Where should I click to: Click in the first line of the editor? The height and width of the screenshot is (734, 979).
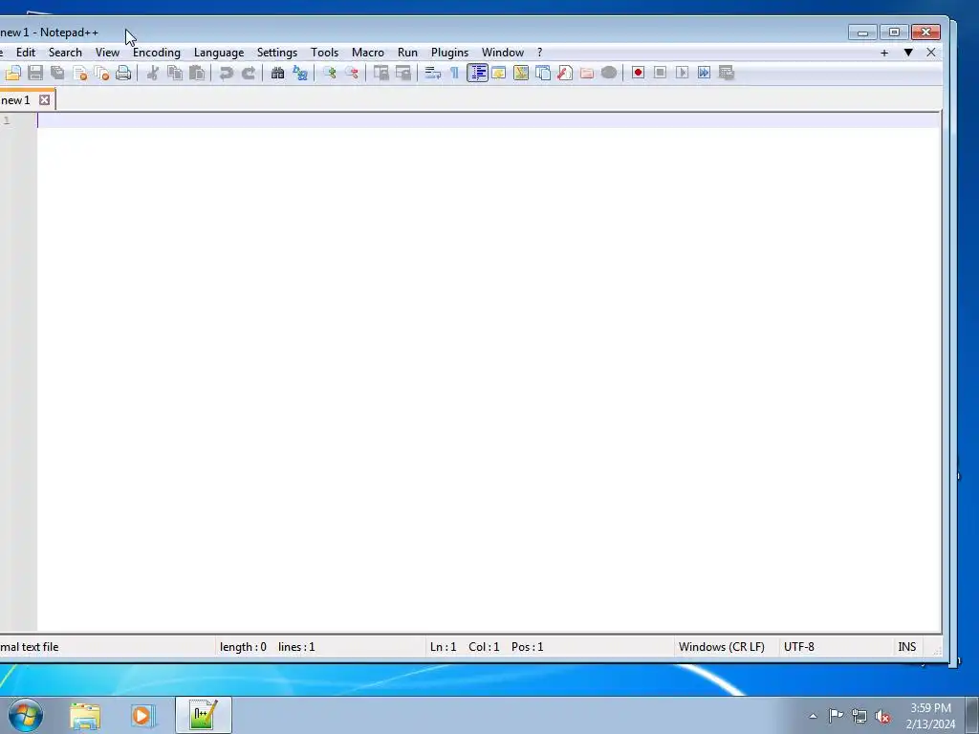click(489, 120)
